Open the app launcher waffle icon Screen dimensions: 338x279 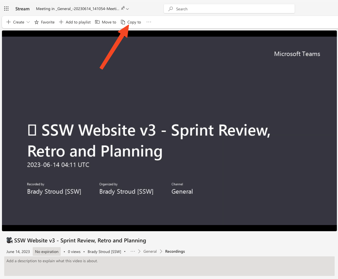[6, 9]
